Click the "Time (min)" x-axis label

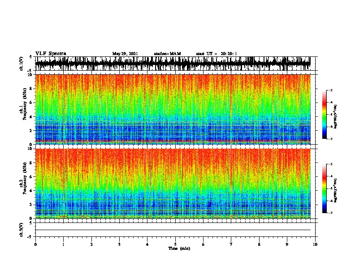pos(179,248)
